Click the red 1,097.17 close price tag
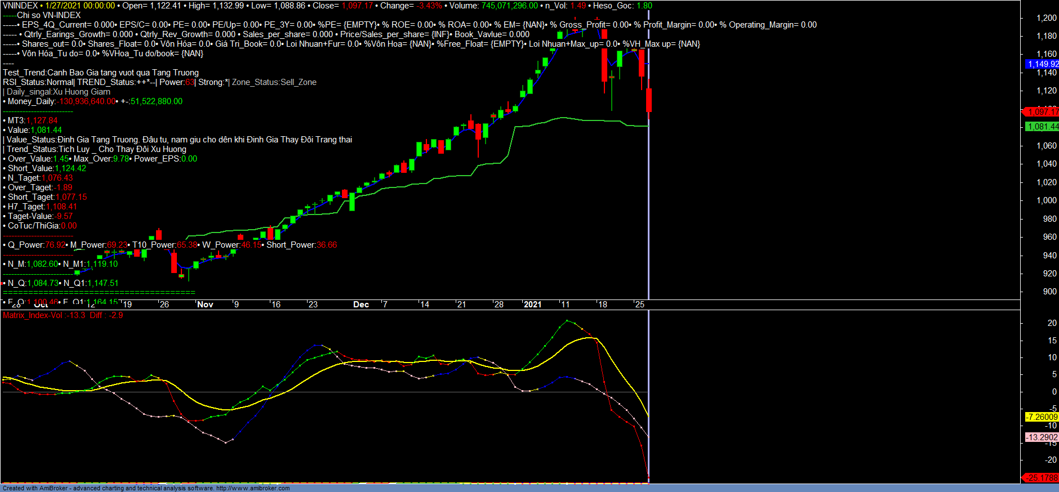 tap(1042, 112)
